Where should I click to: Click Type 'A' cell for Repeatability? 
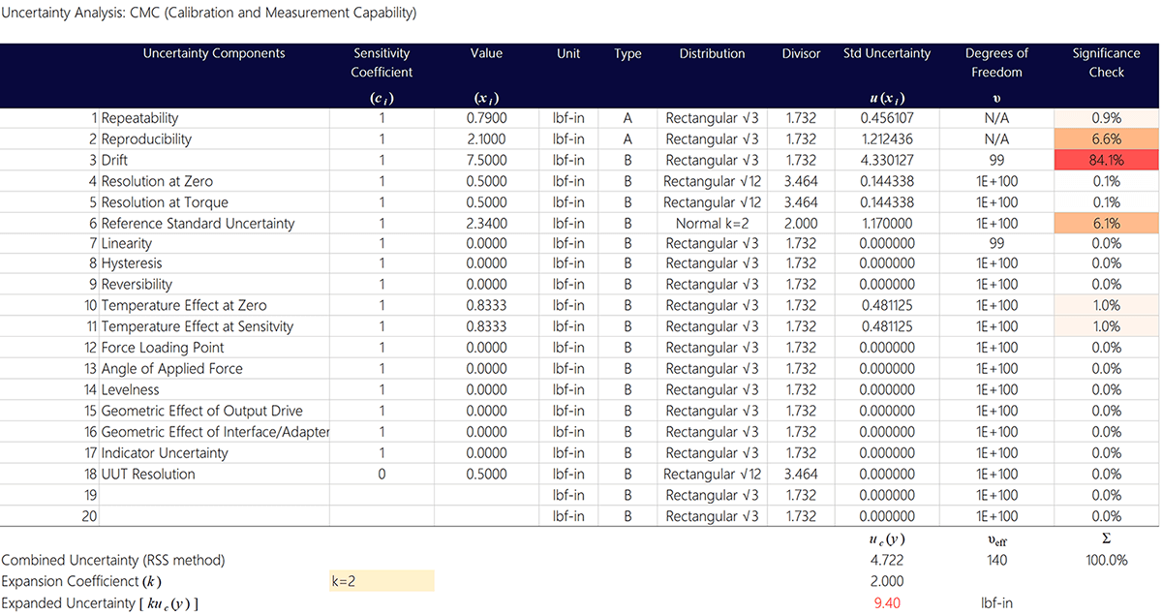[x=627, y=118]
